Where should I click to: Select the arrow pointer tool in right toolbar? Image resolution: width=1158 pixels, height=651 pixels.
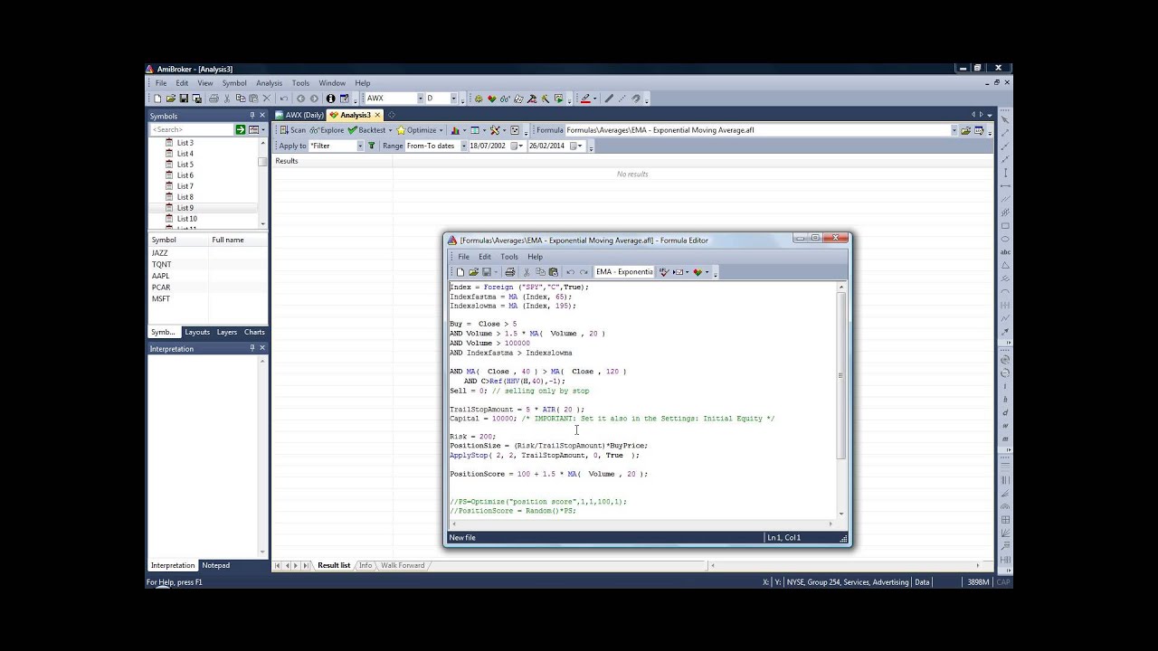(1005, 119)
